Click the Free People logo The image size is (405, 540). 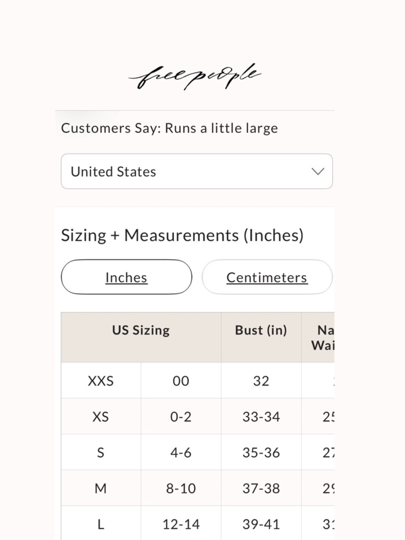pos(195,76)
